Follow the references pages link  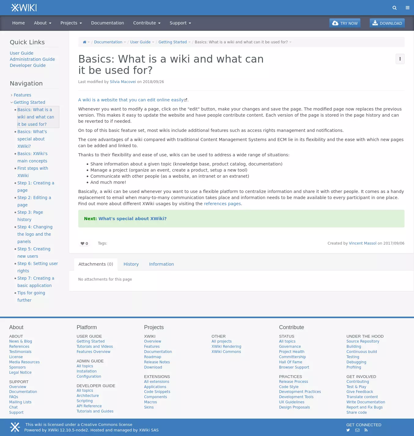(222, 204)
